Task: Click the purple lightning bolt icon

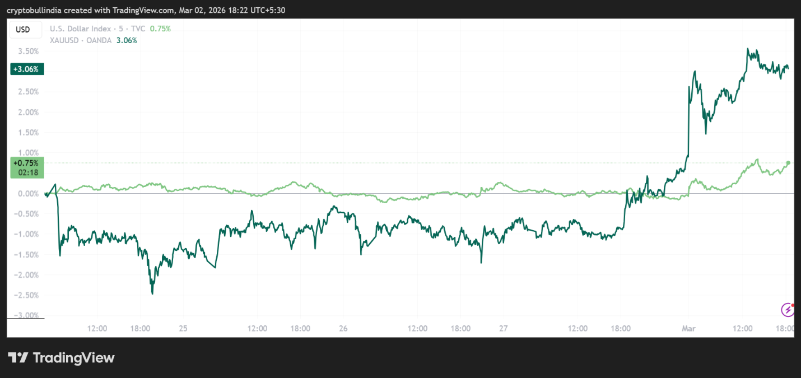Action: [x=788, y=310]
